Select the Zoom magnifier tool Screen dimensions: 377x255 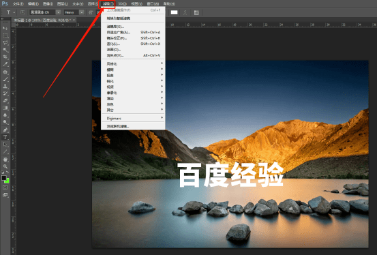pyautogui.click(x=5, y=166)
